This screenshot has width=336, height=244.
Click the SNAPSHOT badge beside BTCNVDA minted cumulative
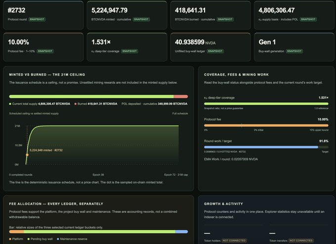pyautogui.click(x=141, y=19)
